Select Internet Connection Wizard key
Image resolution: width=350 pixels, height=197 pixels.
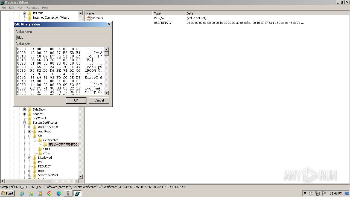[x=51, y=18]
